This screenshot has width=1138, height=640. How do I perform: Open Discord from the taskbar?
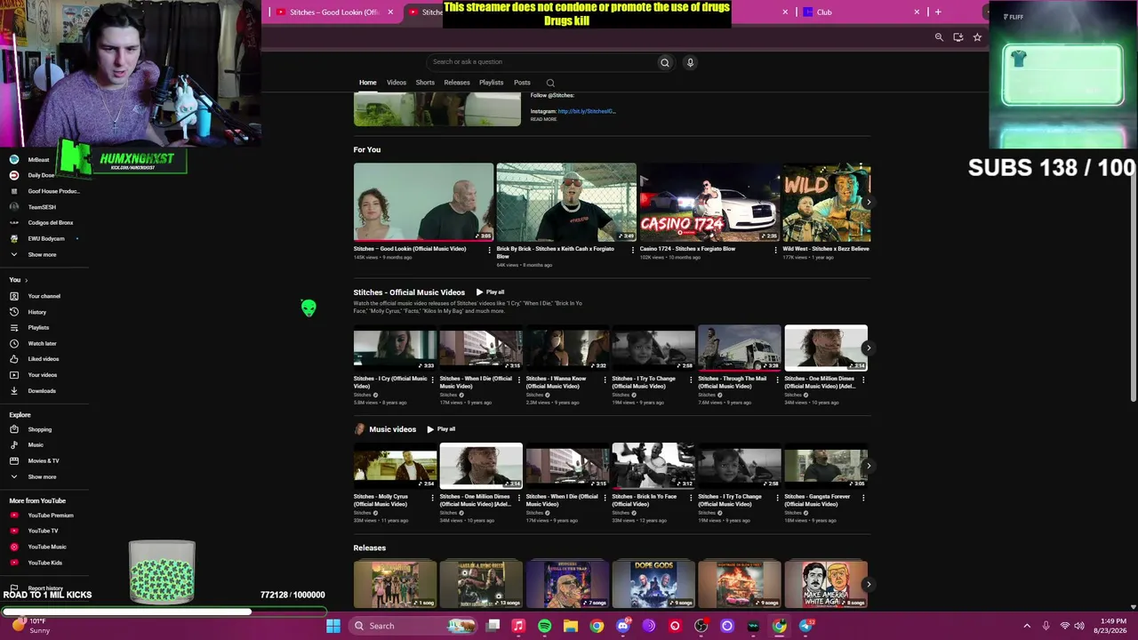(x=623, y=626)
